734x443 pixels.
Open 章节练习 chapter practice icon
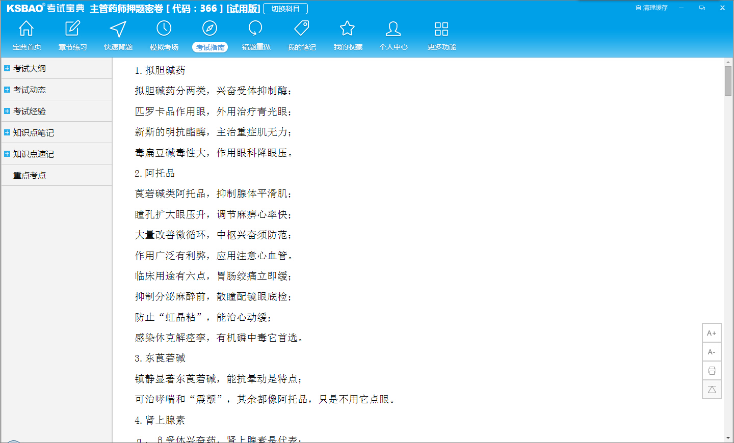click(x=72, y=29)
